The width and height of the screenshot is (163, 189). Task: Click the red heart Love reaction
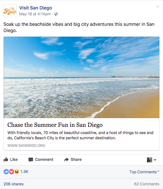[x=11, y=172]
